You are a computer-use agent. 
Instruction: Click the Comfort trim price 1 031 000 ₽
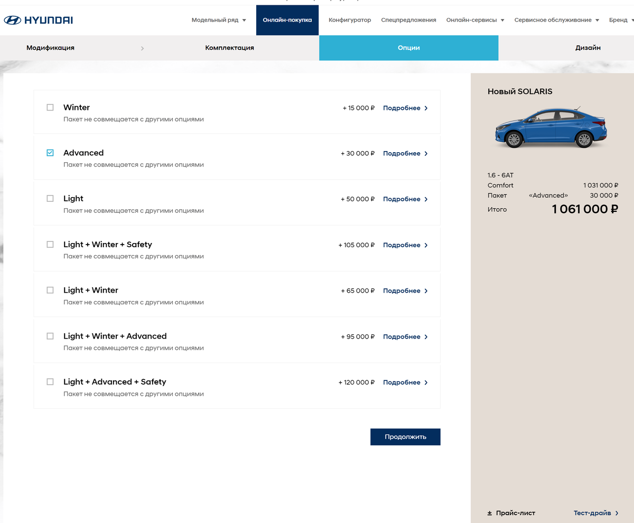(601, 185)
